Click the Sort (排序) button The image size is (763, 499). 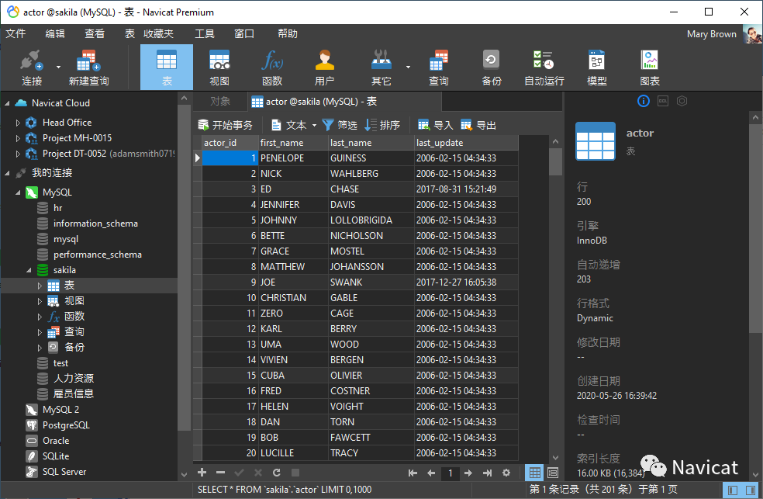click(x=382, y=125)
